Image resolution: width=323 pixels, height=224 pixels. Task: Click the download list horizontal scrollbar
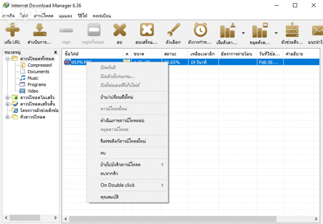(173, 219)
